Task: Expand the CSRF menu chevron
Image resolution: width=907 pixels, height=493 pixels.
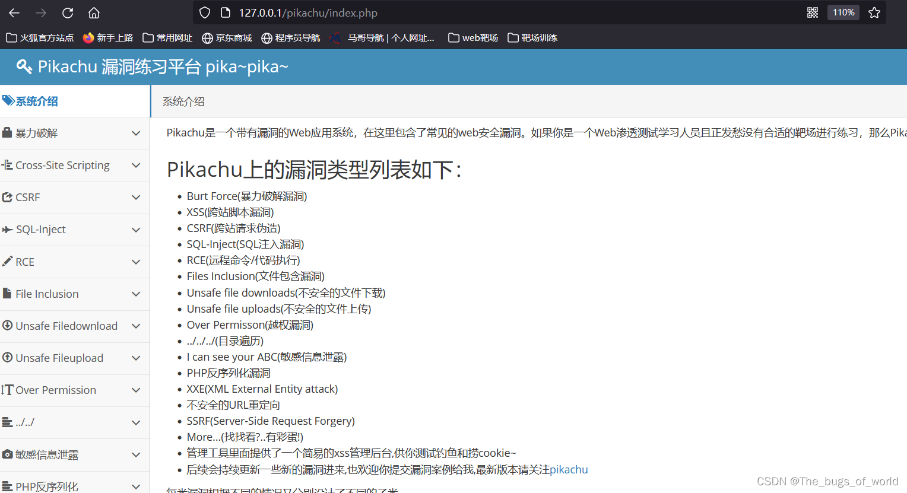Action: (136, 198)
